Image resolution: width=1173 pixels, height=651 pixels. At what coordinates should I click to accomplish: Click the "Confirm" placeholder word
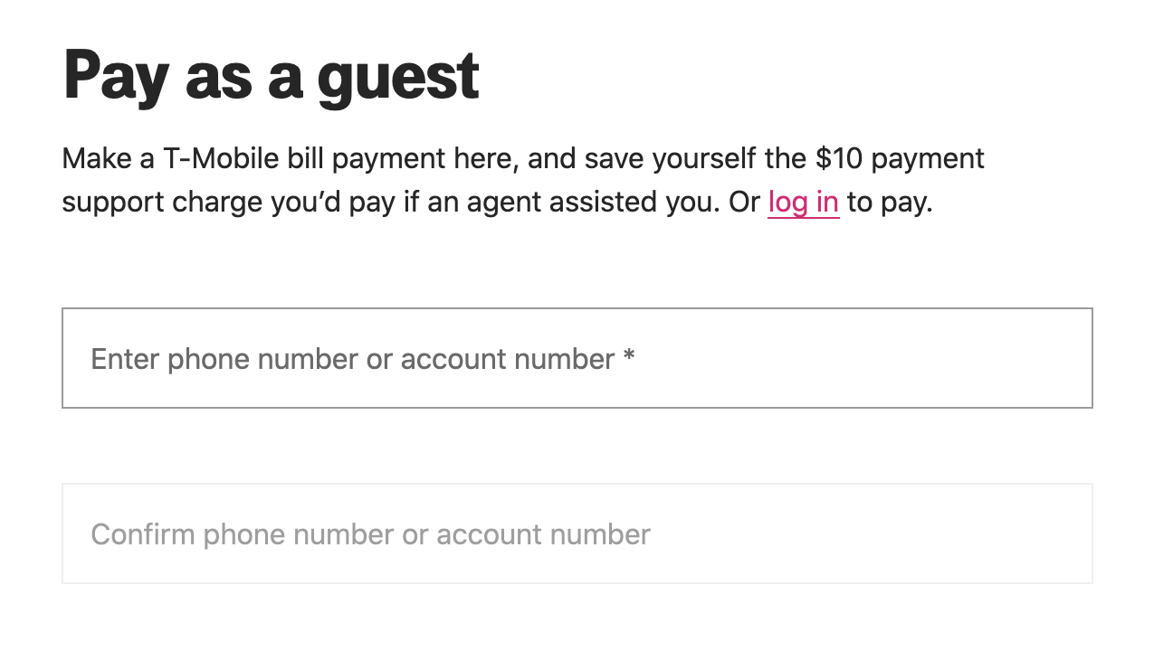143,533
